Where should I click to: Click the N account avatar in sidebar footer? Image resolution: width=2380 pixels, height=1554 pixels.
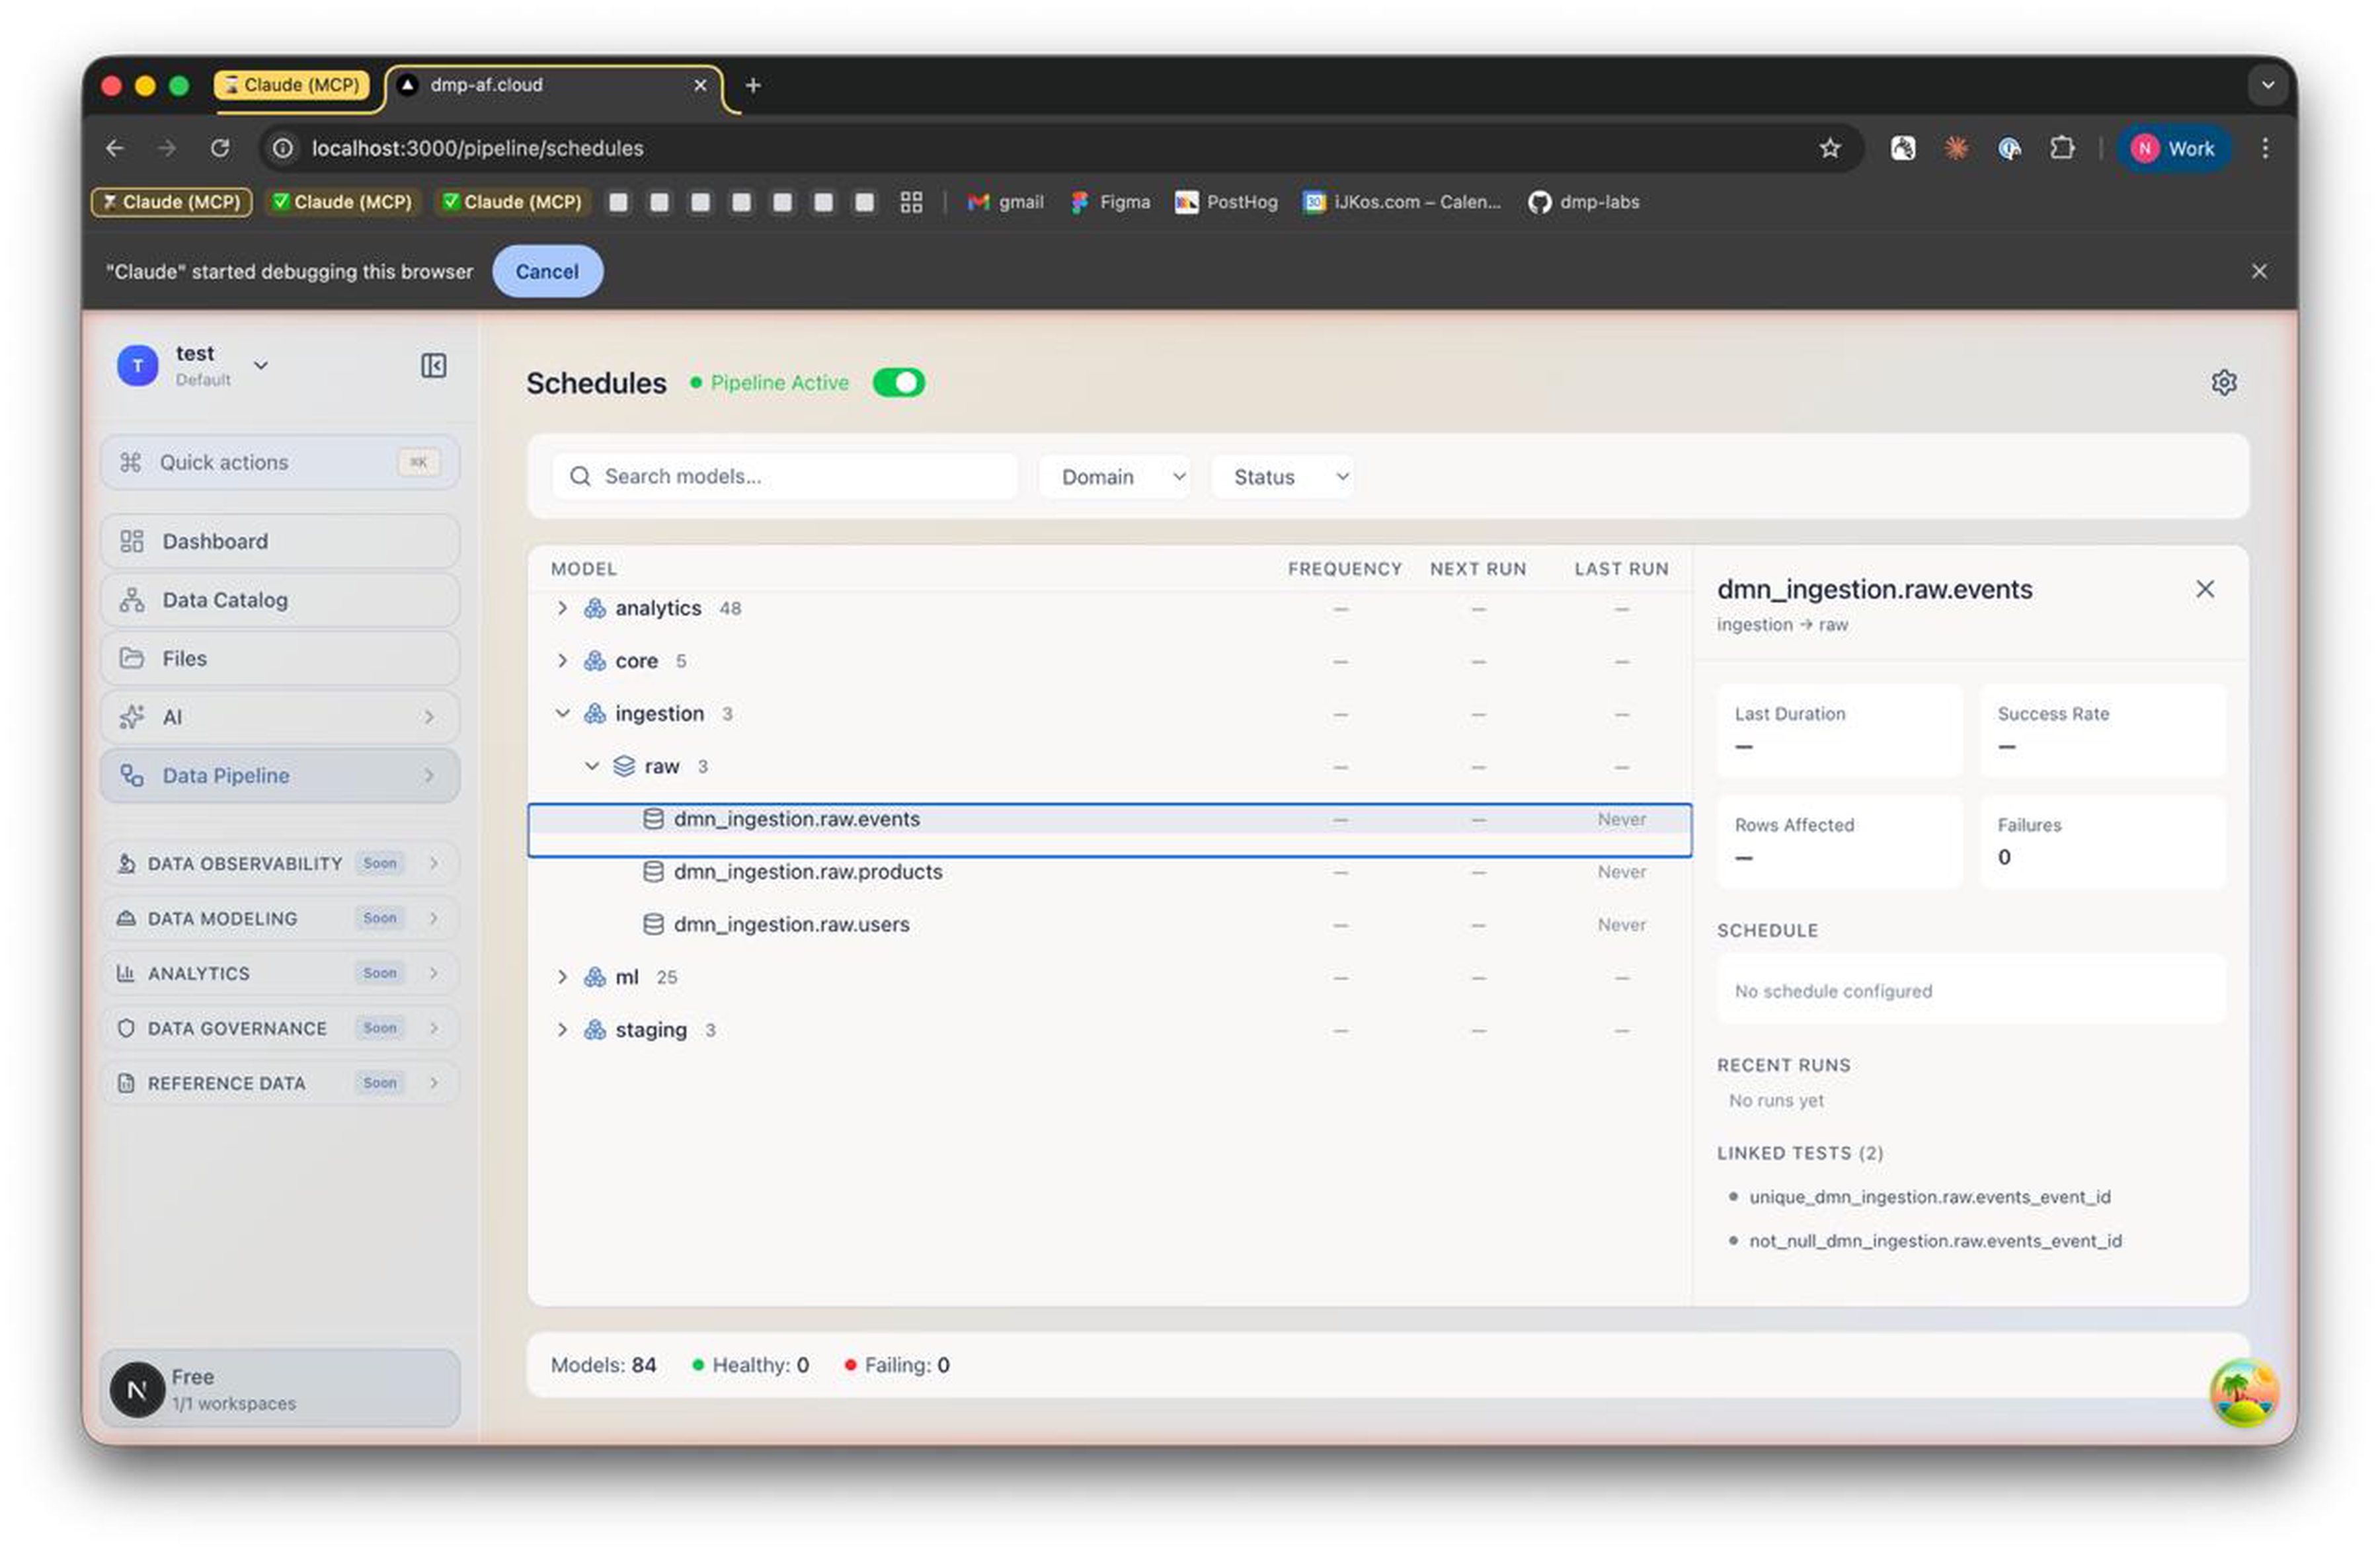(x=137, y=1389)
